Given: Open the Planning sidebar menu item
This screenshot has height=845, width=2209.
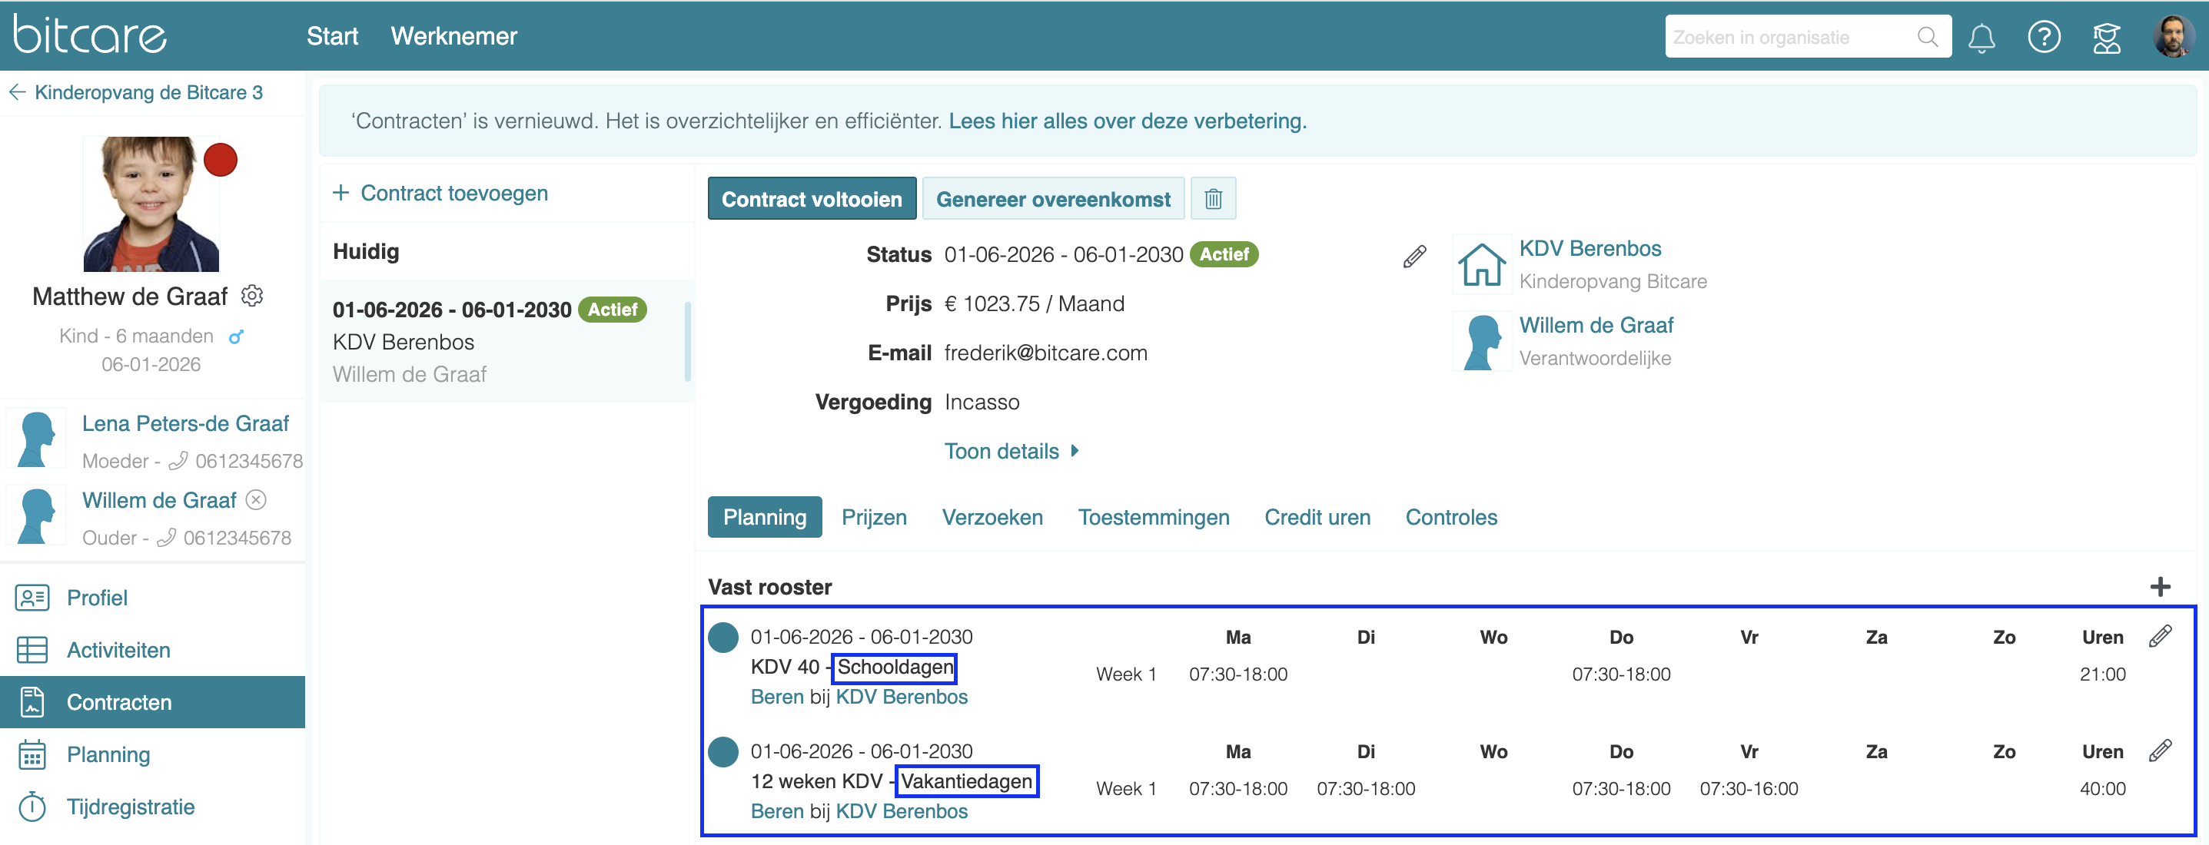Looking at the screenshot, I should click(153, 754).
